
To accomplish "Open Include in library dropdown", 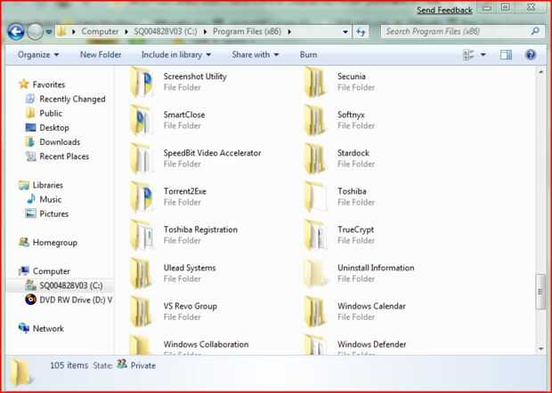I will tap(176, 55).
